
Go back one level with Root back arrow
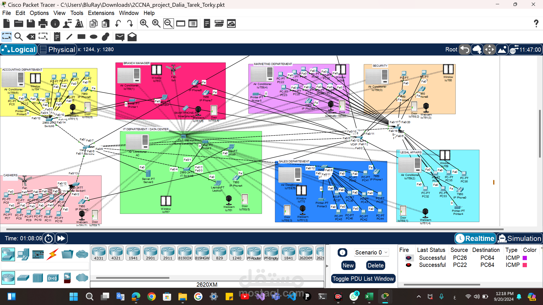465,49
